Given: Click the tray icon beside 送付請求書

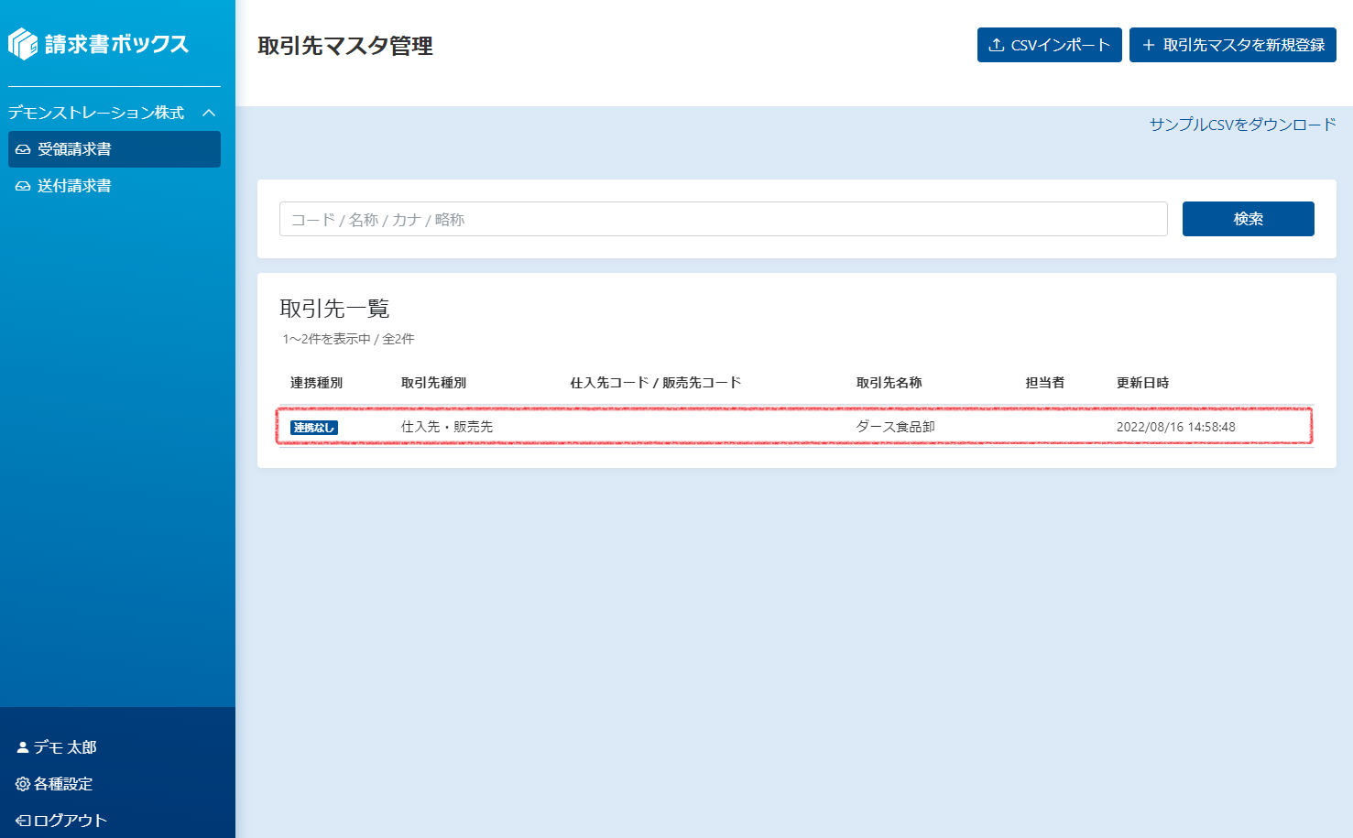Looking at the screenshot, I should (23, 186).
